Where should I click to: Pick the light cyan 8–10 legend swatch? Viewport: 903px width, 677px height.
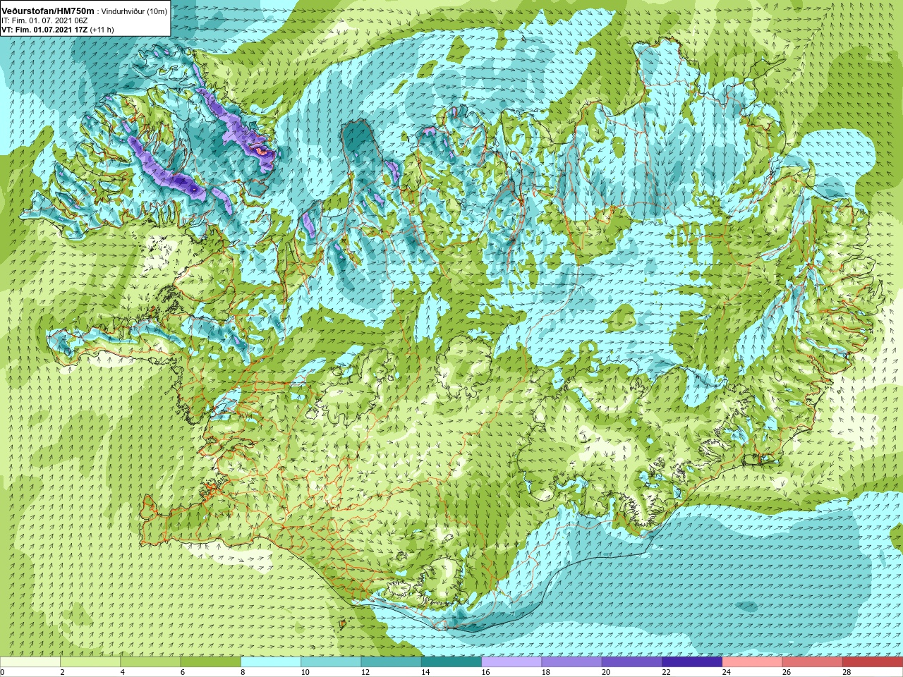[x=271, y=662]
